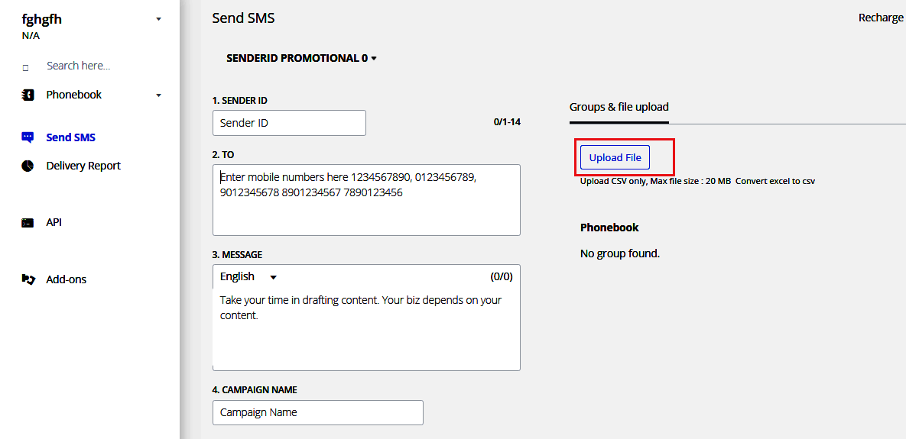
Task: Click the Phonebook sidebar icon
Action: (28, 95)
